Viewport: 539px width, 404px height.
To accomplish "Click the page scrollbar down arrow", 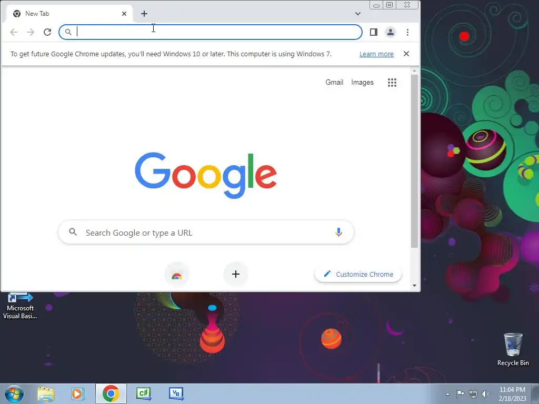I will [x=415, y=286].
